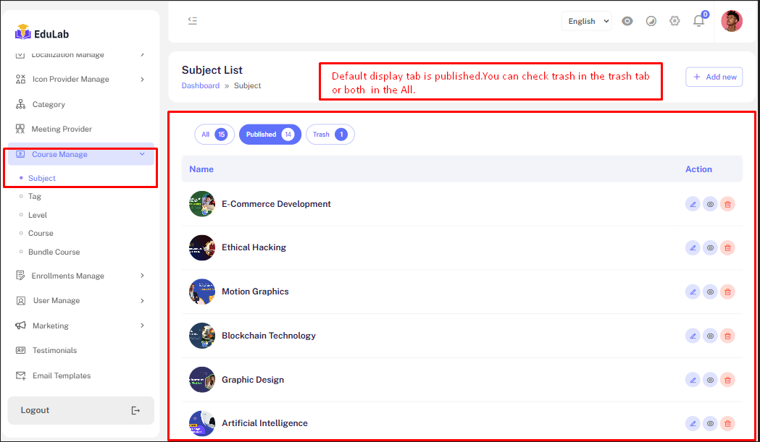This screenshot has height=442, width=760.
Task: Open the user profile avatar
Action: click(x=732, y=21)
